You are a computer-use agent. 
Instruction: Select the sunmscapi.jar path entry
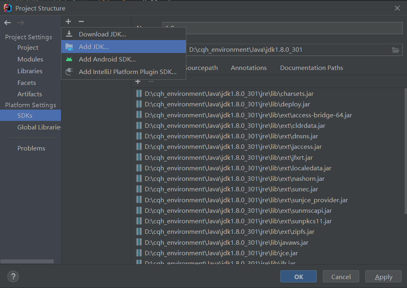pos(238,211)
